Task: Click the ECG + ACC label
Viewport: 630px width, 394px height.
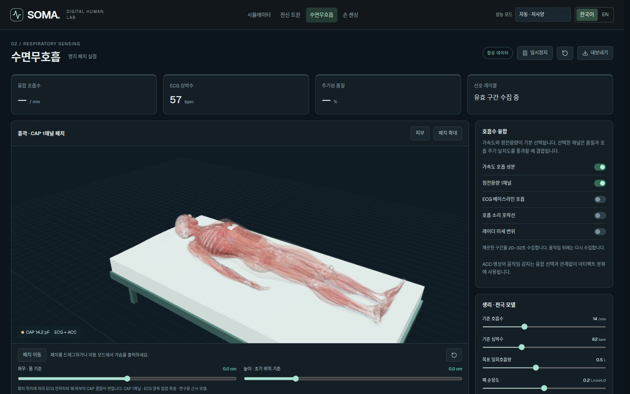Action: click(x=65, y=333)
